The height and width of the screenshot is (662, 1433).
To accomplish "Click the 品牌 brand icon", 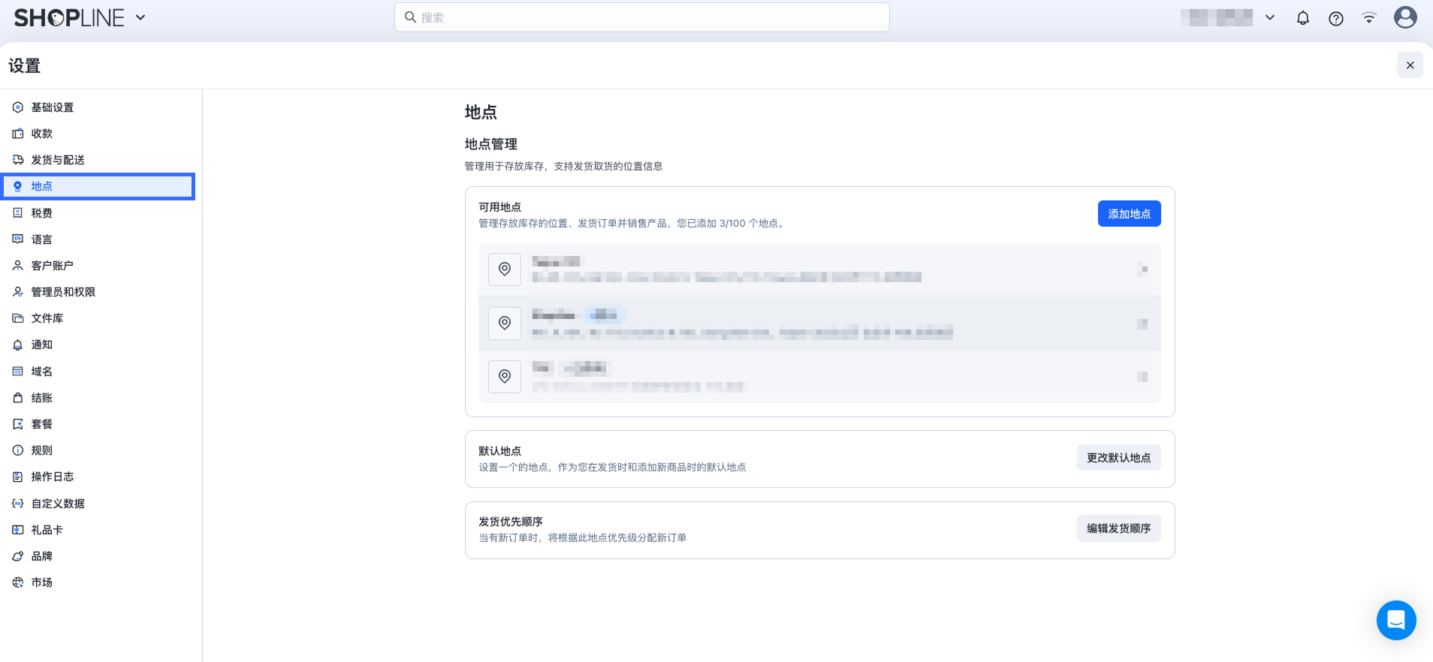I will point(18,556).
